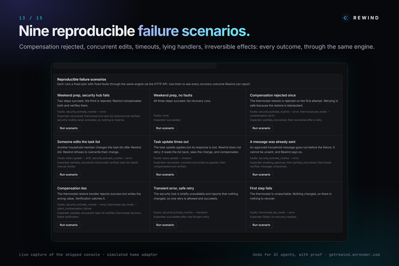
Task: Click the REWIND brand text
Action: (x=366, y=18)
